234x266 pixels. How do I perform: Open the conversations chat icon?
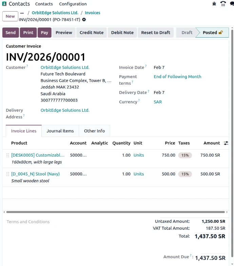coord(232,4)
